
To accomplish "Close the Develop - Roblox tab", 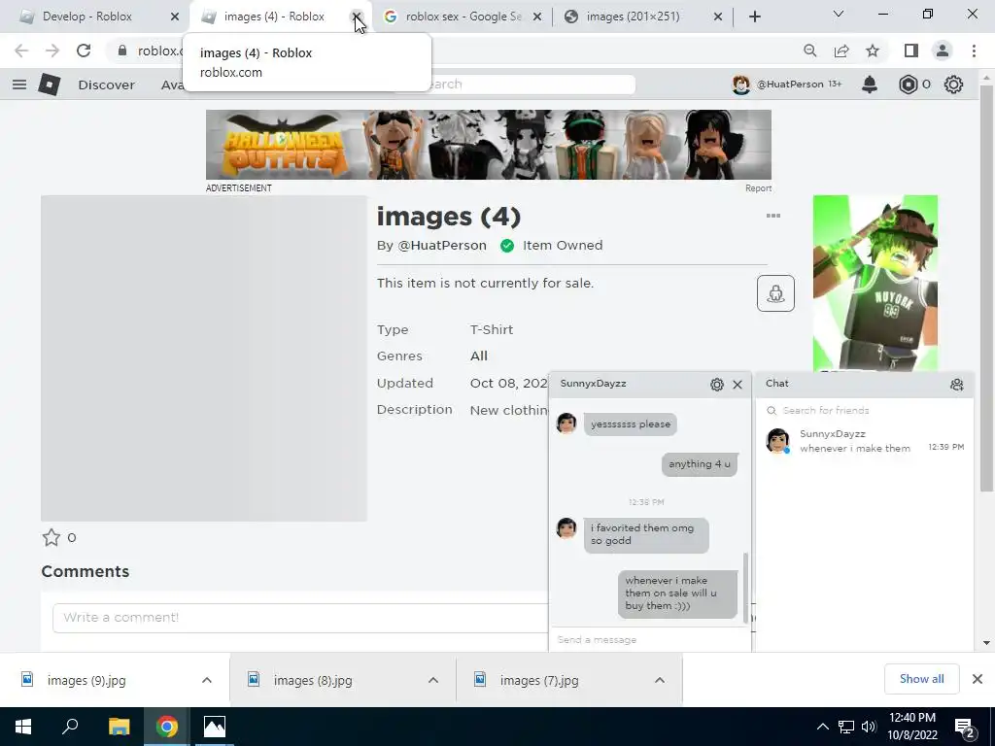I will (175, 17).
